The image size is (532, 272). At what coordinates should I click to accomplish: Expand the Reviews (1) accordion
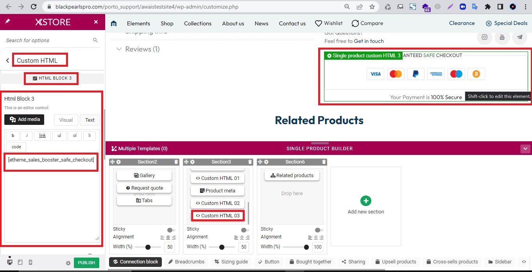[x=138, y=49]
